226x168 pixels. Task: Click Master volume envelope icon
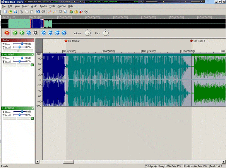[x=7, y=44]
